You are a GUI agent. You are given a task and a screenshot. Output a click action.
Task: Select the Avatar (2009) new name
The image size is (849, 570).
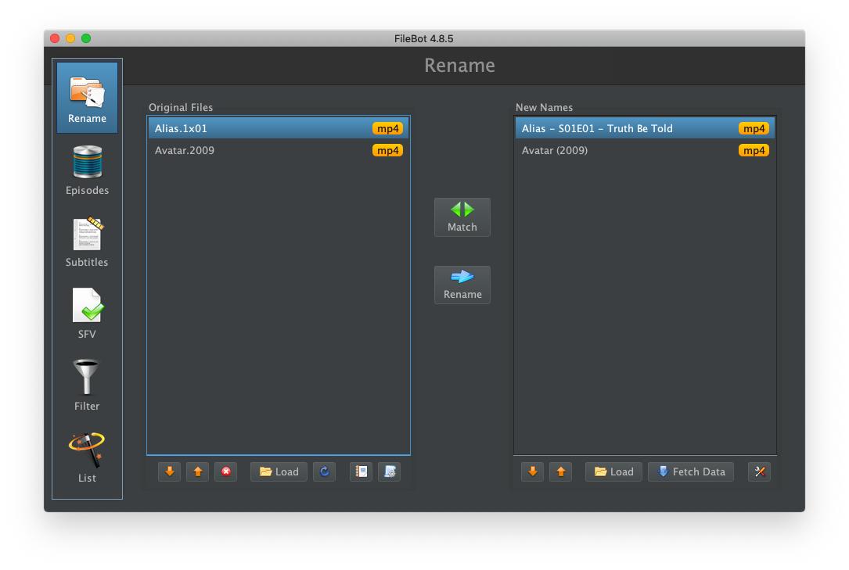pyautogui.click(x=645, y=150)
